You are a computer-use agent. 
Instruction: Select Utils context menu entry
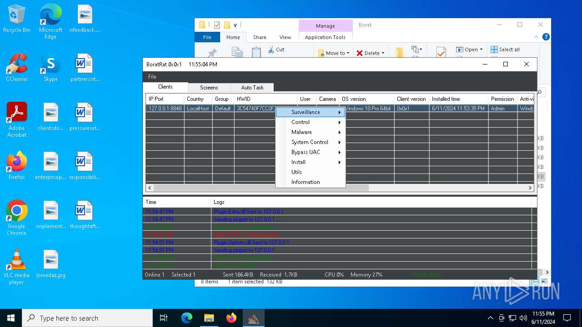tap(311, 172)
